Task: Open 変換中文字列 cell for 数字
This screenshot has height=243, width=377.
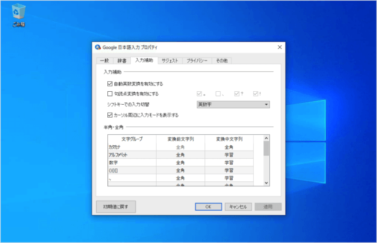Action: coord(229,162)
